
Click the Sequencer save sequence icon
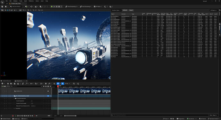pos(8,84)
